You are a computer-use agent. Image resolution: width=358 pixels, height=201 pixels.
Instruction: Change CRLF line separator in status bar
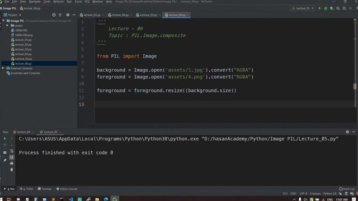tap(293, 194)
